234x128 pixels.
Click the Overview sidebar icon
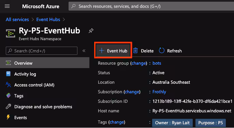click(x=8, y=63)
